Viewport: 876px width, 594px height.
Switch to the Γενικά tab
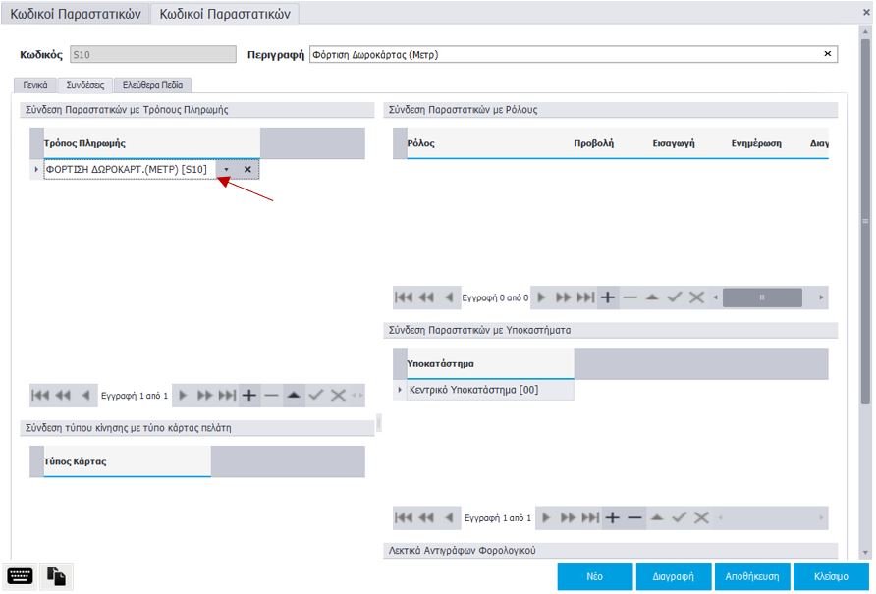tap(35, 85)
